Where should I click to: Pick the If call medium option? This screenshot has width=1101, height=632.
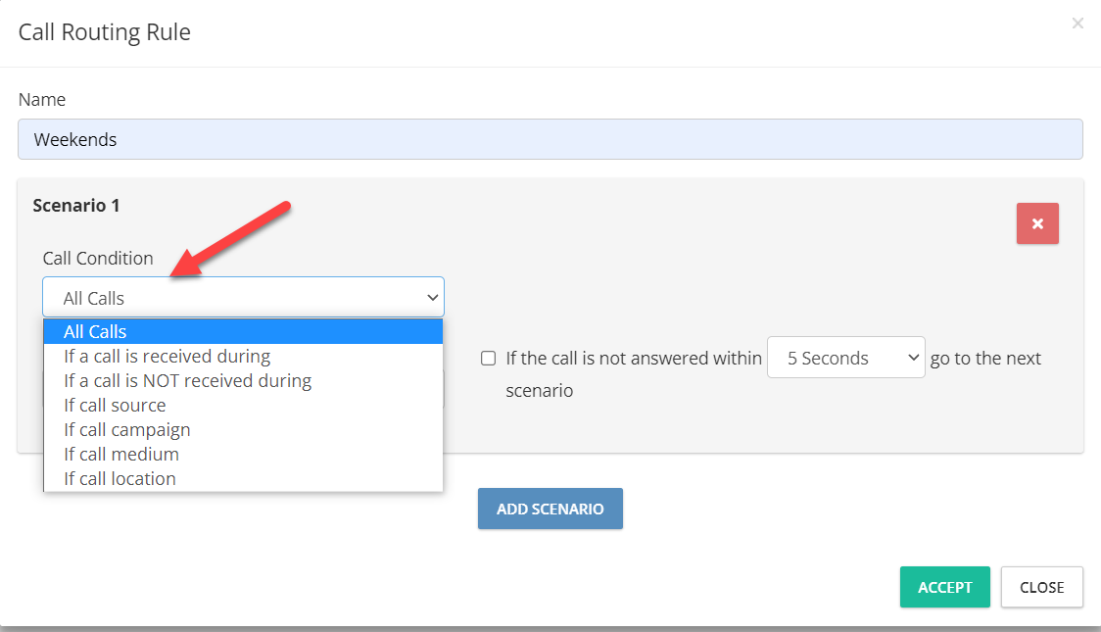pos(243,455)
